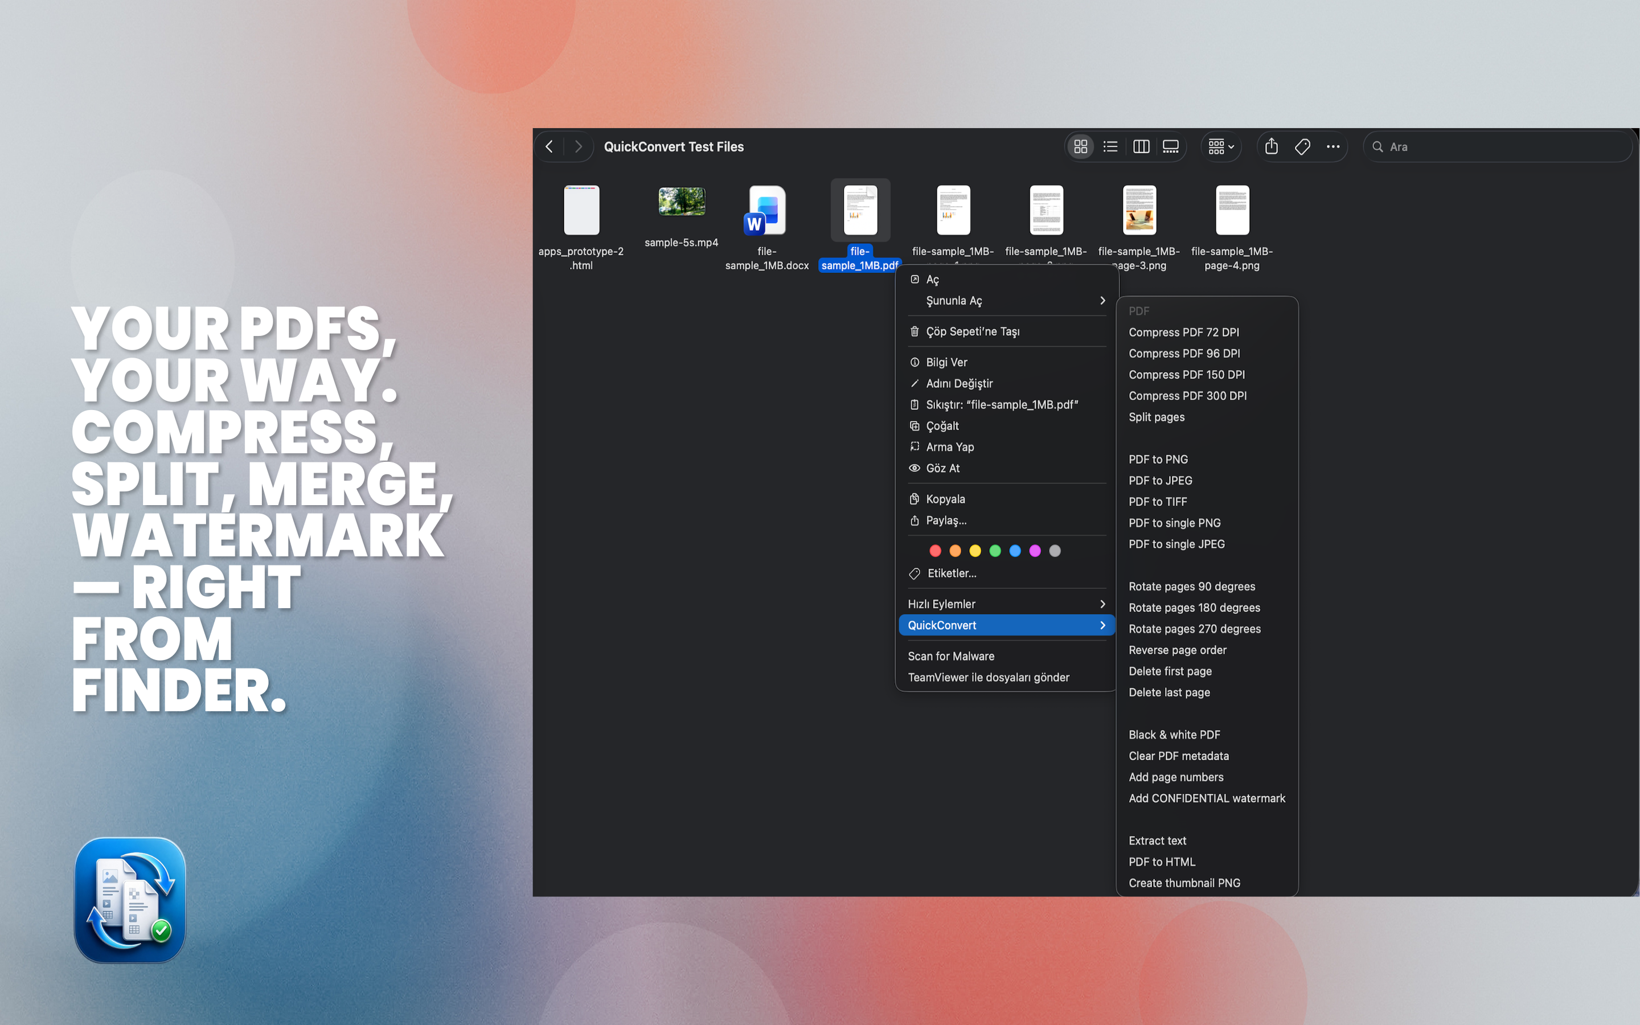Select Delete first page

(1207, 671)
